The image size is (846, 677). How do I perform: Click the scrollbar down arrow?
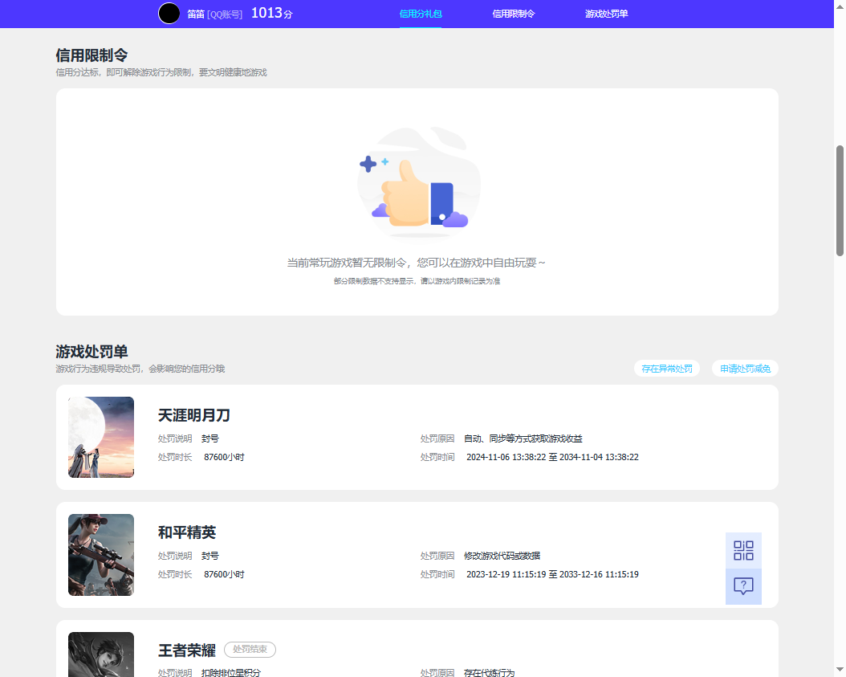click(840, 670)
